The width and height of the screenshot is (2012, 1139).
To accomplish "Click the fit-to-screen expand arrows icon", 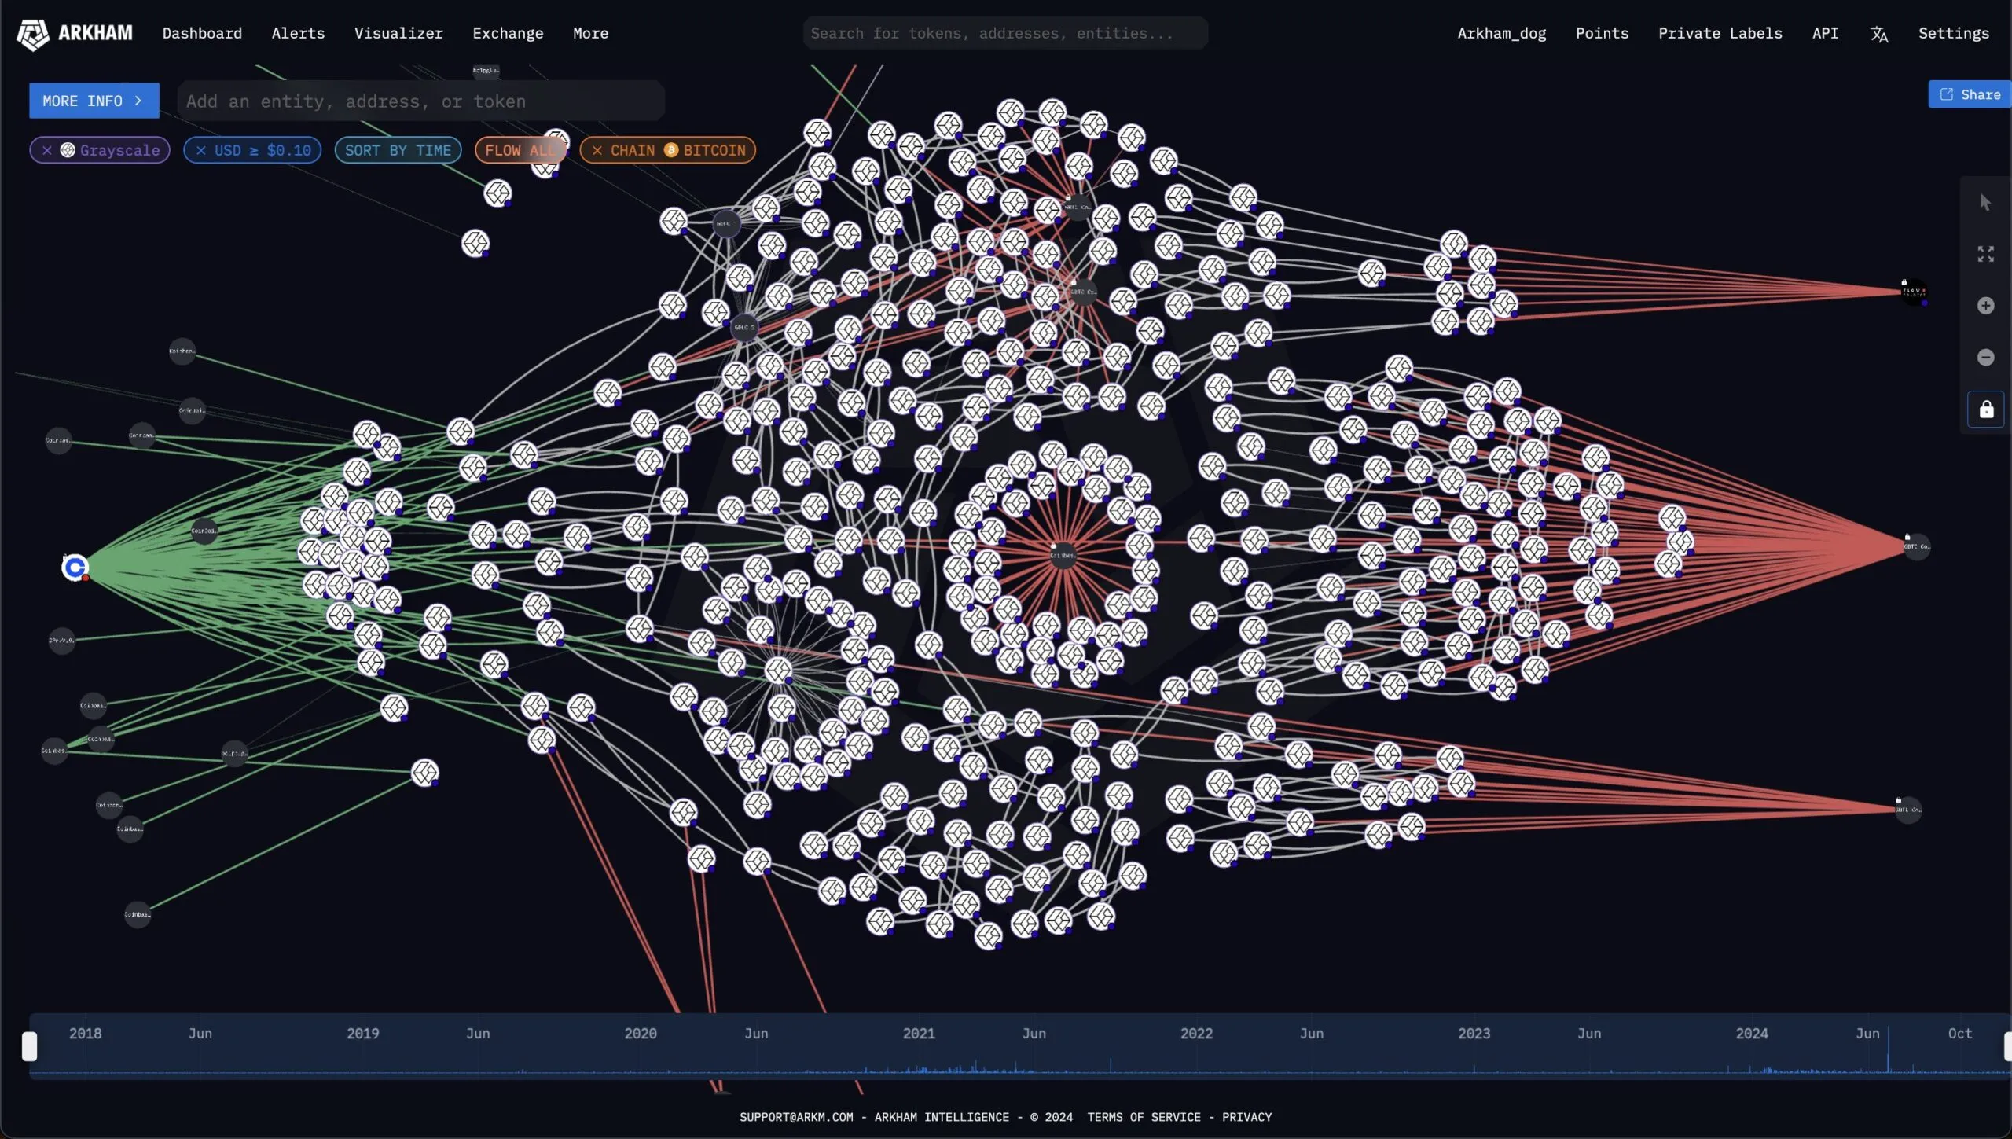I will pyautogui.click(x=1985, y=254).
